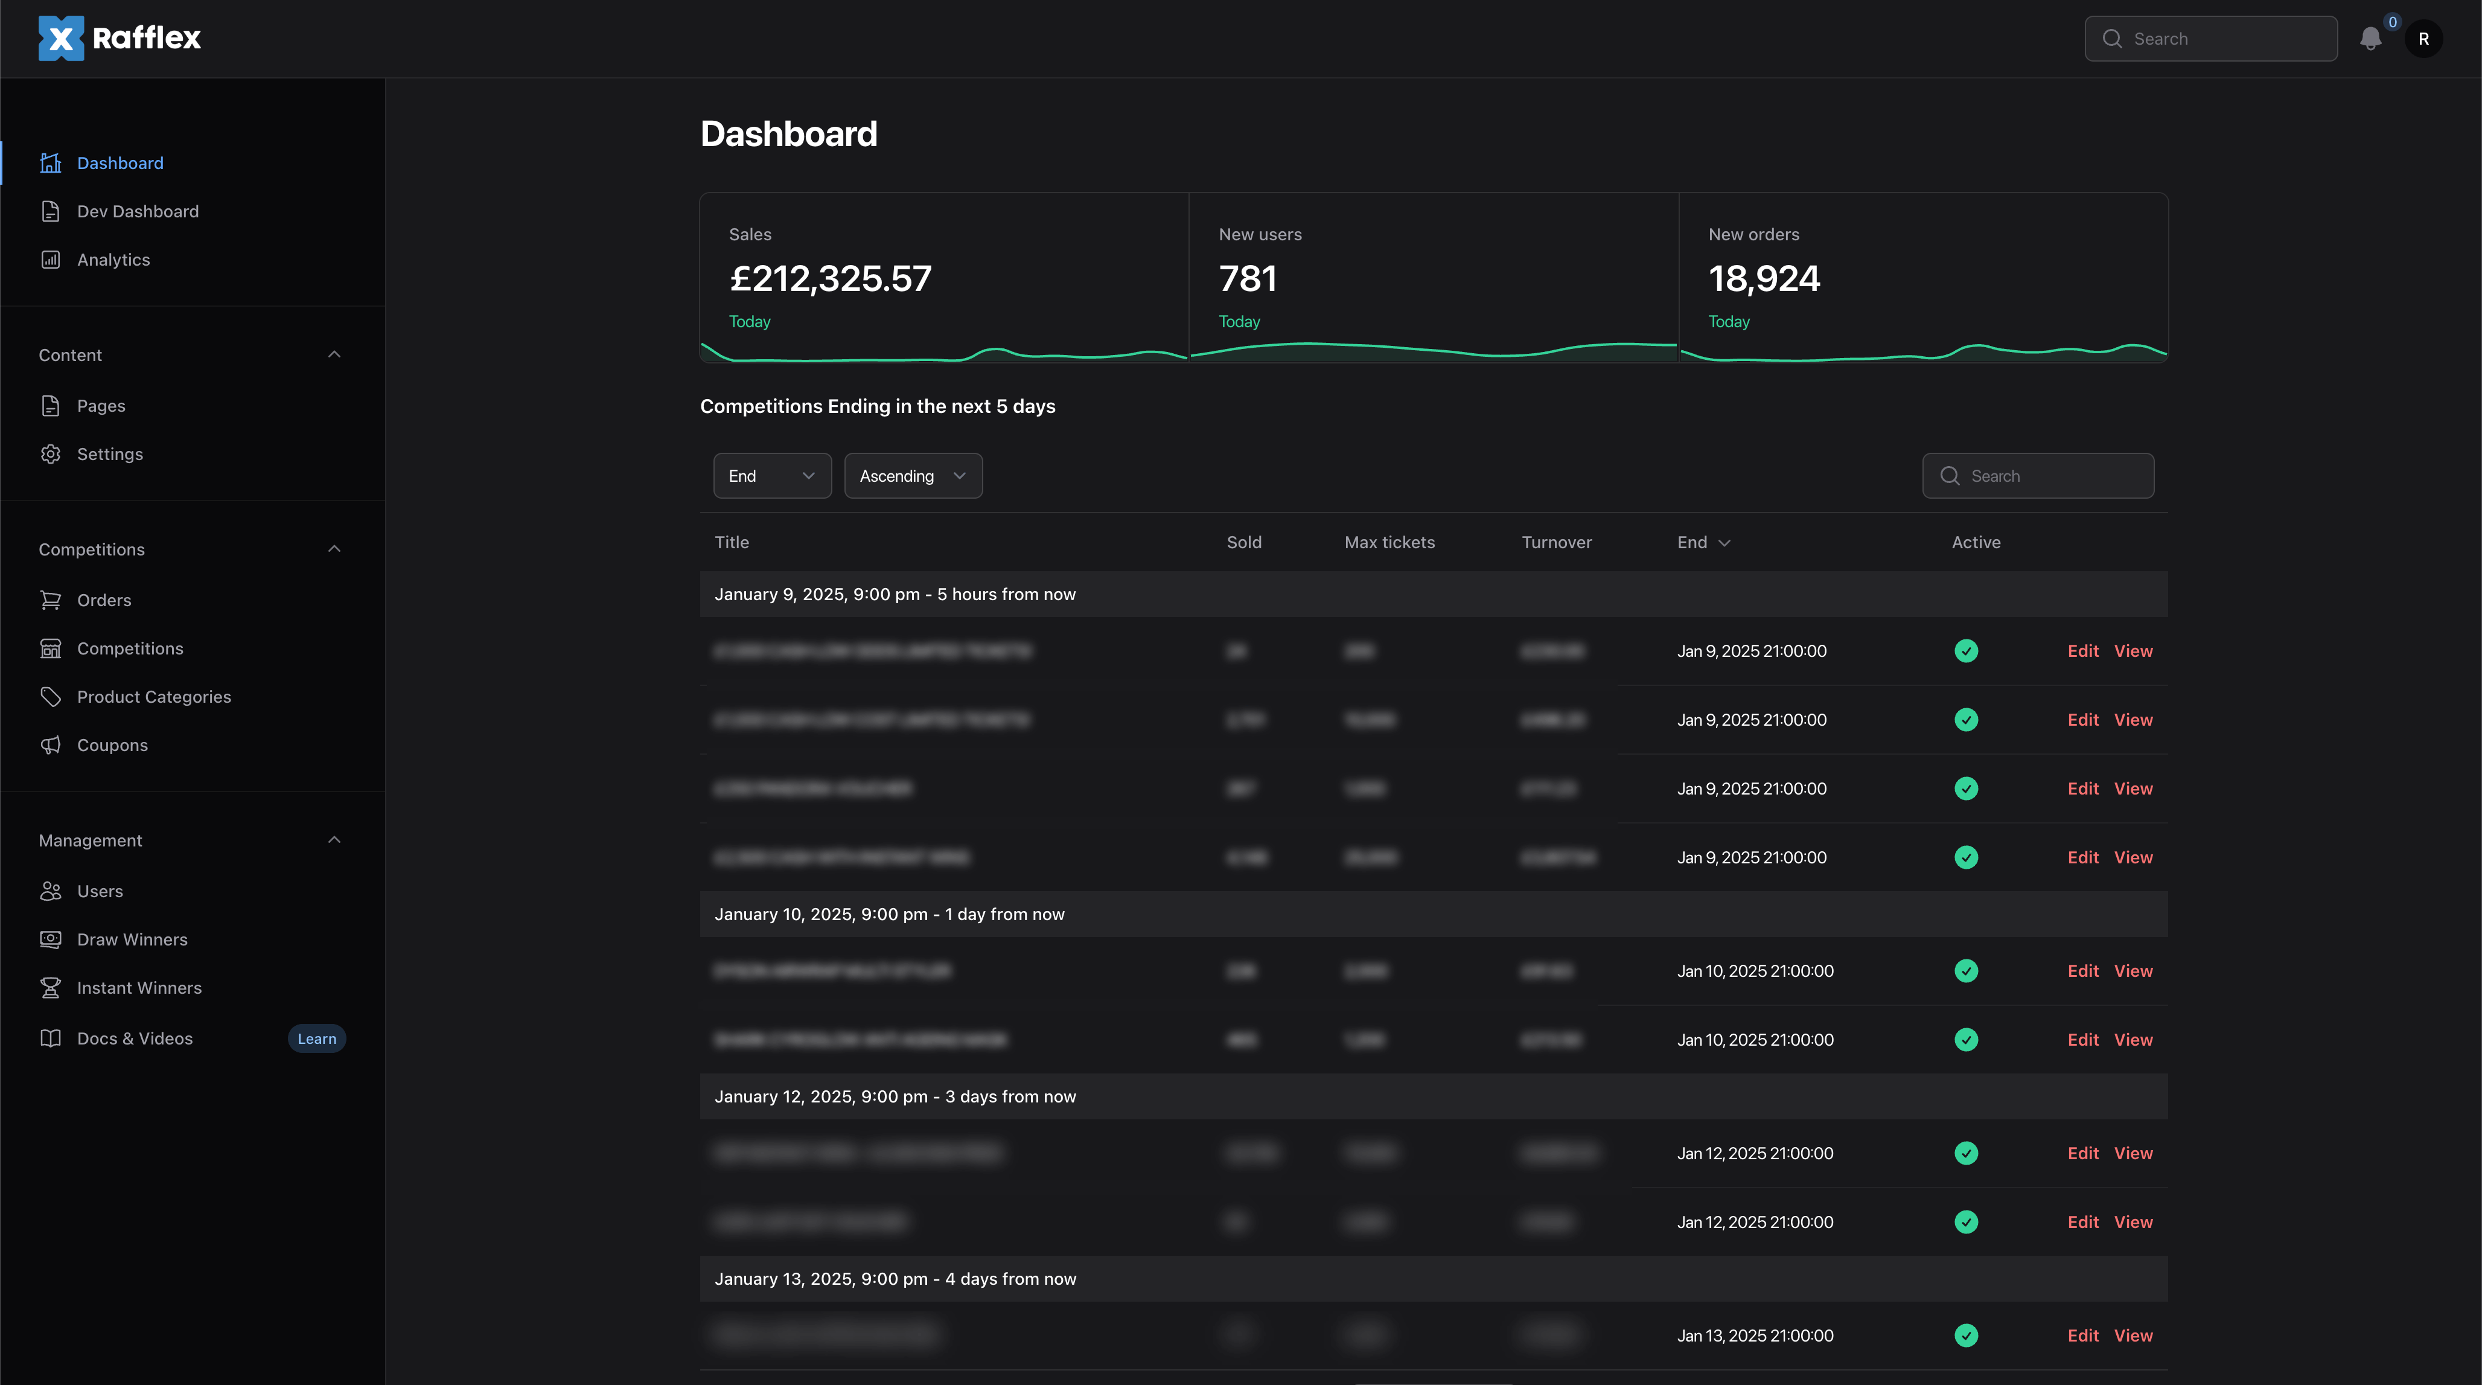Click the Analytics bar chart icon

pos(51,259)
